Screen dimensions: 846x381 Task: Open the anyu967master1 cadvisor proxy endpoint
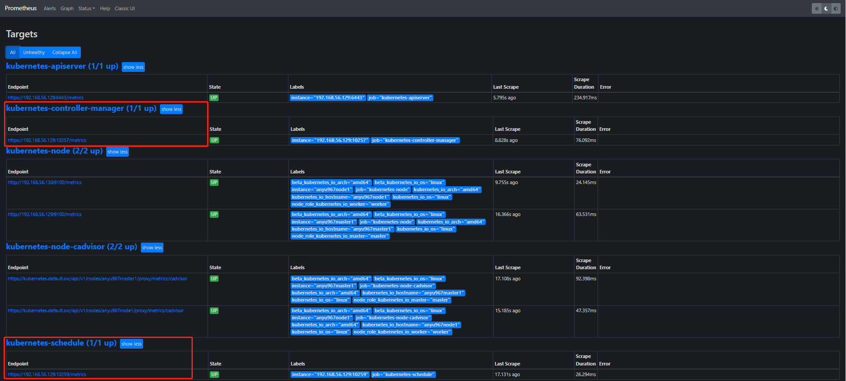coord(97,279)
